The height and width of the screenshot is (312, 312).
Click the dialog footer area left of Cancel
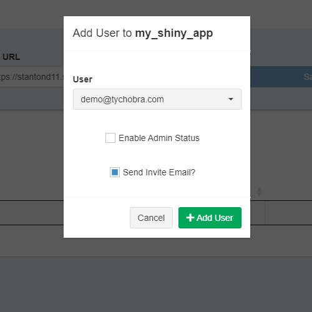click(x=97, y=218)
